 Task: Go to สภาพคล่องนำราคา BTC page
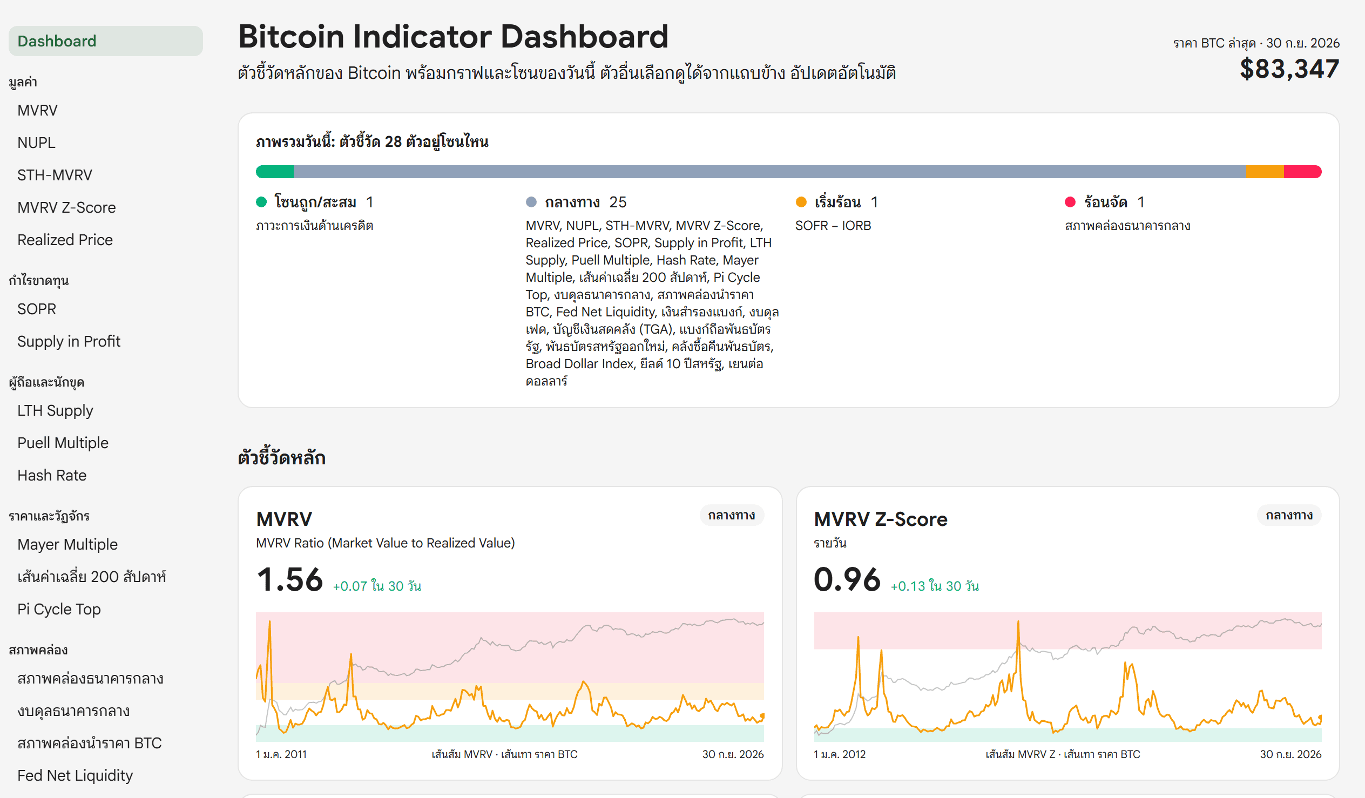click(90, 743)
